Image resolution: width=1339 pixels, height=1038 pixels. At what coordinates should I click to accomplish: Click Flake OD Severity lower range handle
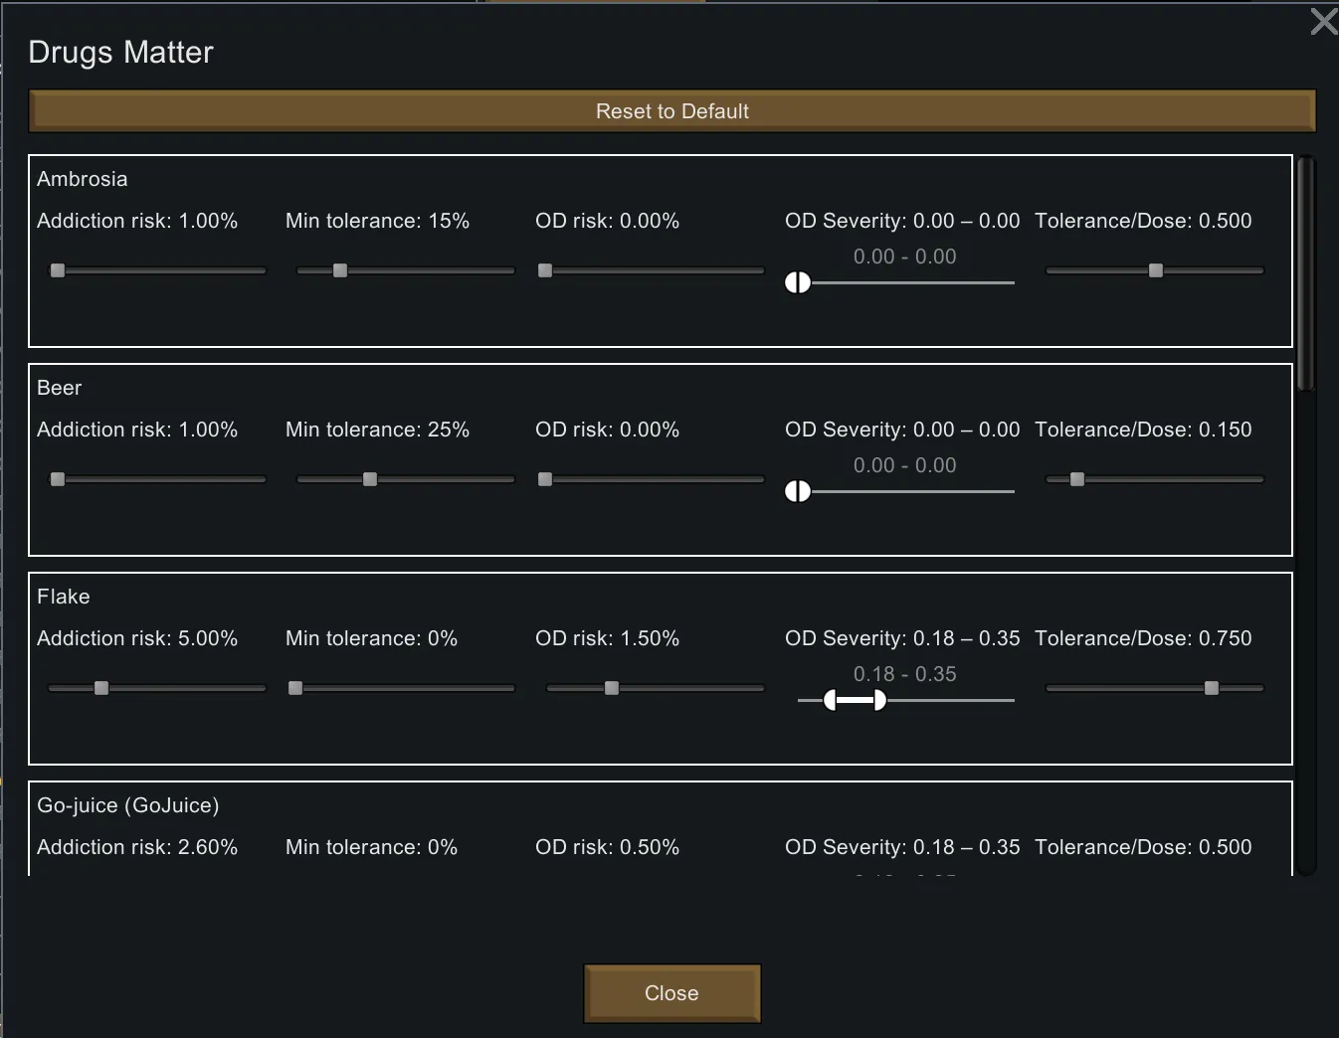tap(831, 701)
